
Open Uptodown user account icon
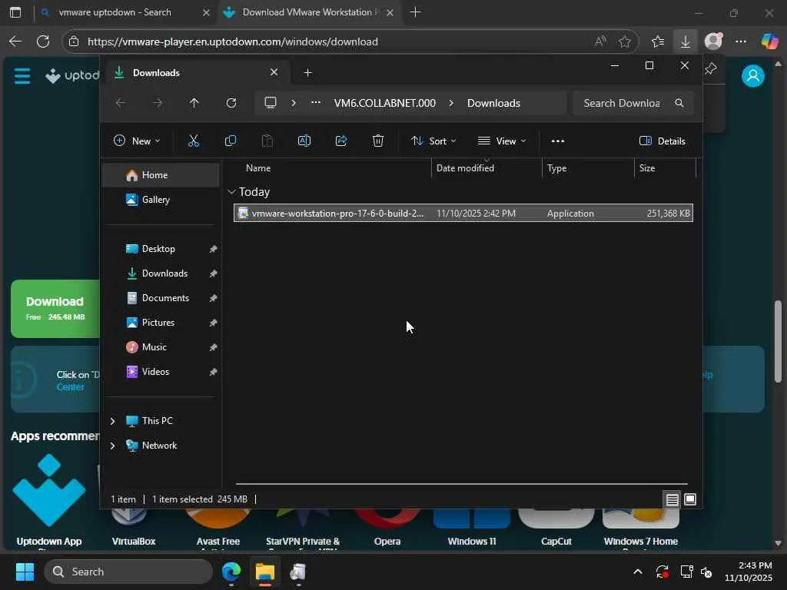coord(753,76)
